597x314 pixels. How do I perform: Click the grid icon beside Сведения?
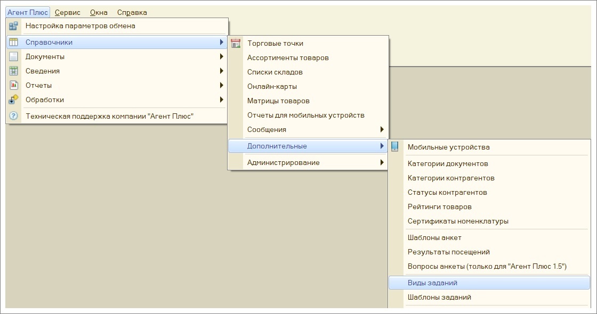pyautogui.click(x=13, y=71)
